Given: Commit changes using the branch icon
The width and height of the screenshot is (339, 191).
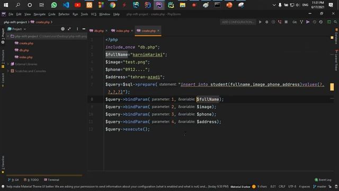Looking at the screenshot, I should coord(301,22).
